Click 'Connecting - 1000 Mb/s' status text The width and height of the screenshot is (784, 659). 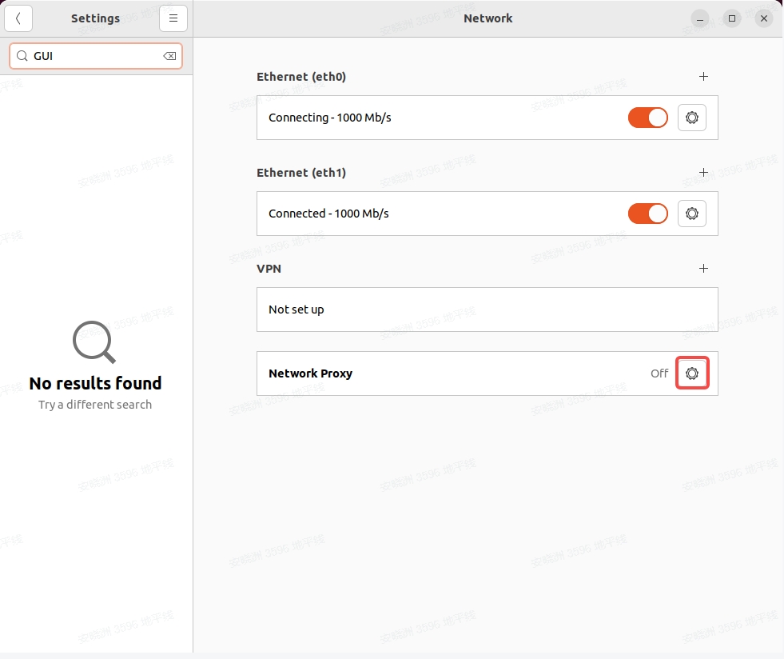coord(329,118)
